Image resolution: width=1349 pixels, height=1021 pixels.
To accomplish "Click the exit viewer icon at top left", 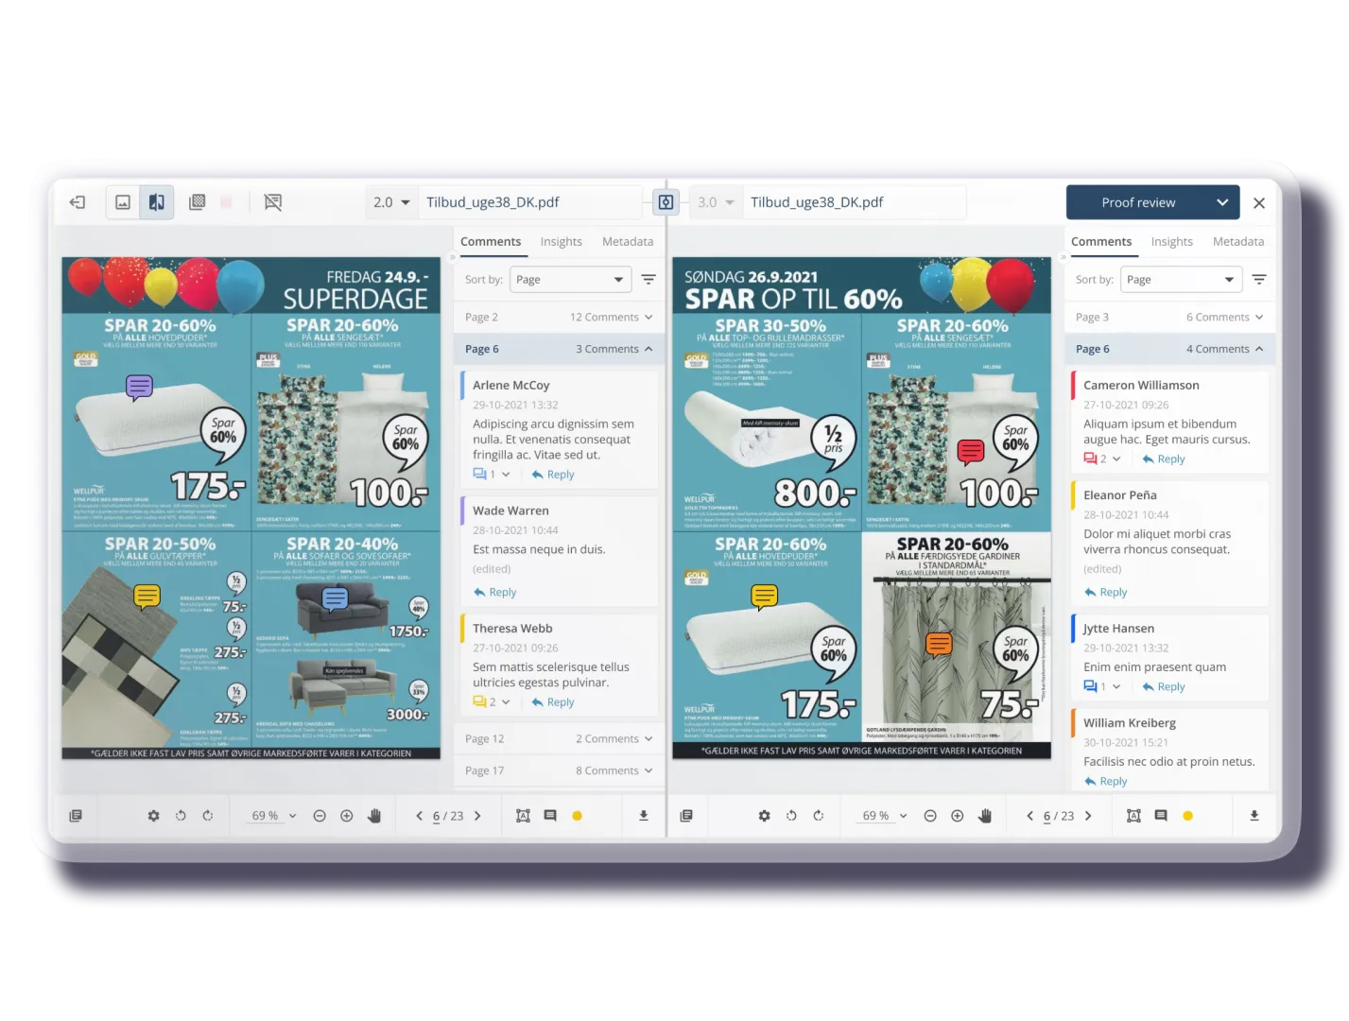I will pyautogui.click(x=78, y=202).
